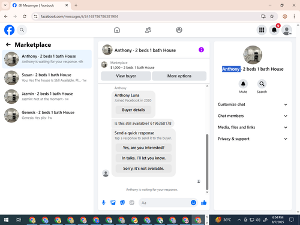
Task: Close the Messenger | Facebook tab
Action: (x=67, y=5)
